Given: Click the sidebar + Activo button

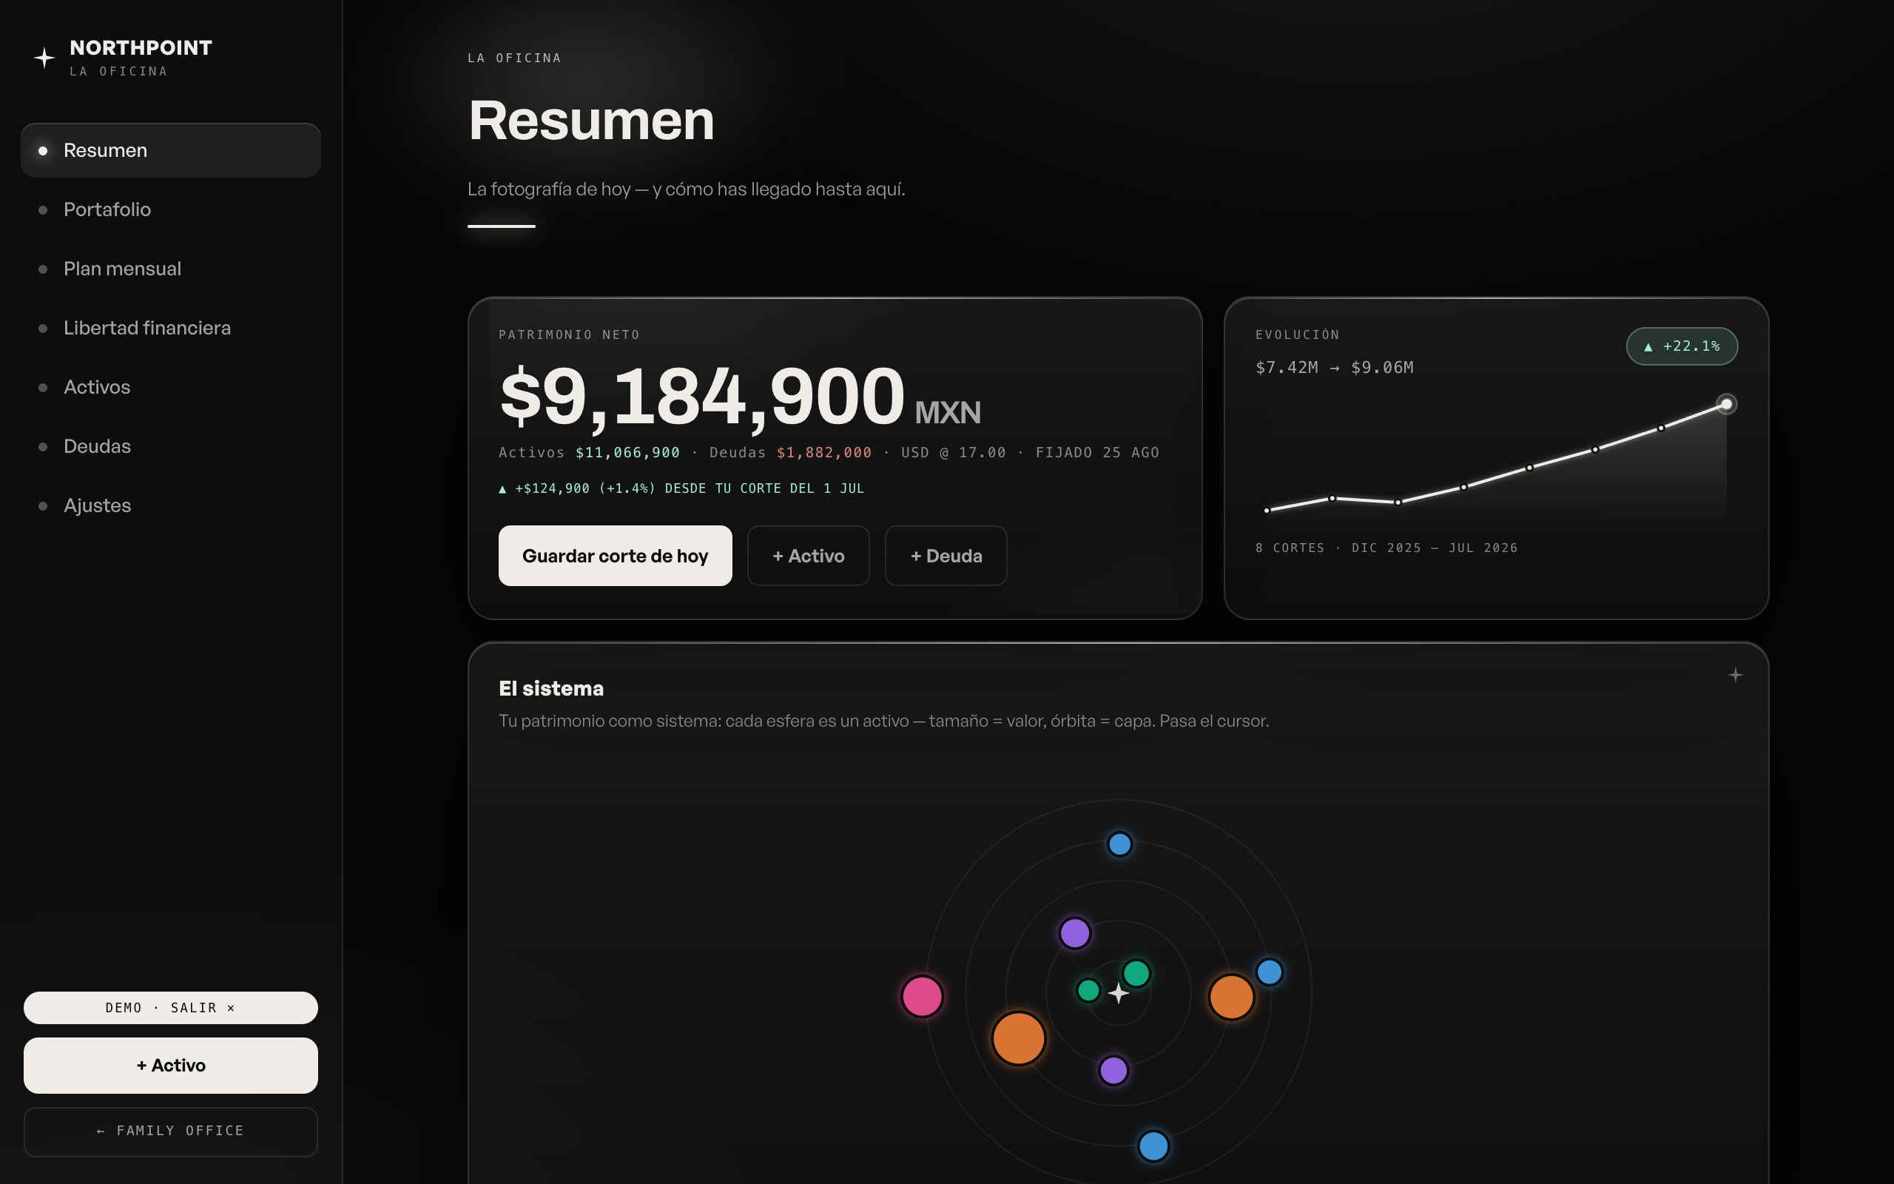Looking at the screenshot, I should pyautogui.click(x=171, y=1065).
